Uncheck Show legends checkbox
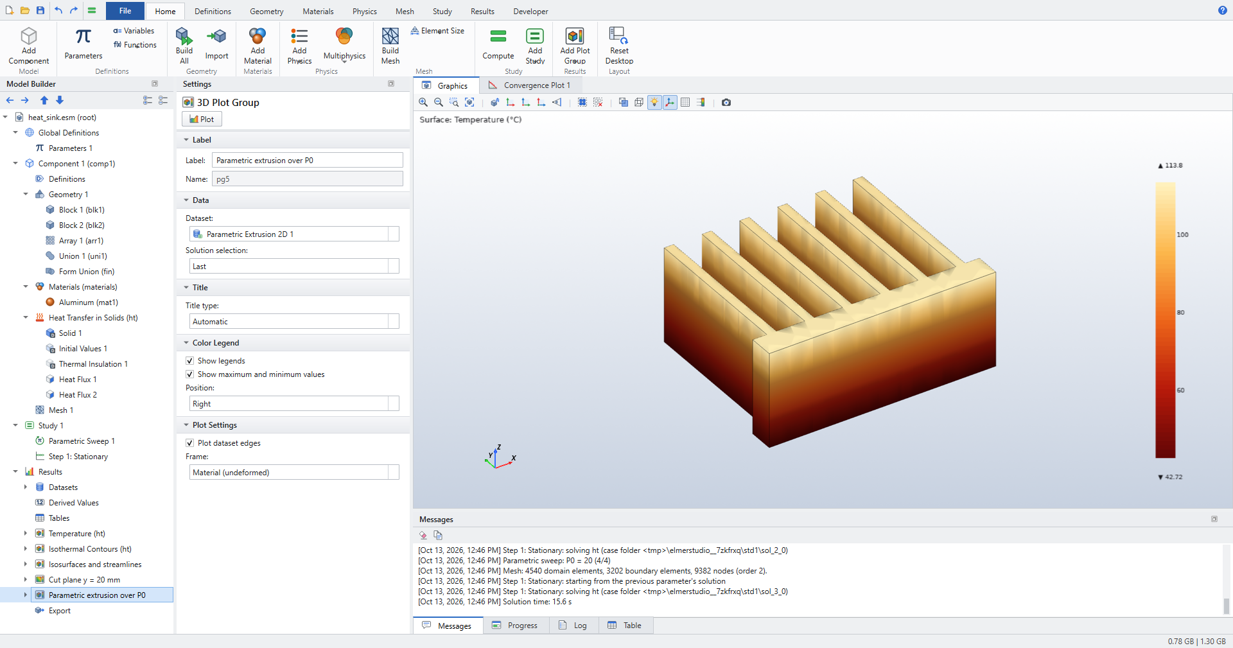1233x648 pixels. click(190, 361)
